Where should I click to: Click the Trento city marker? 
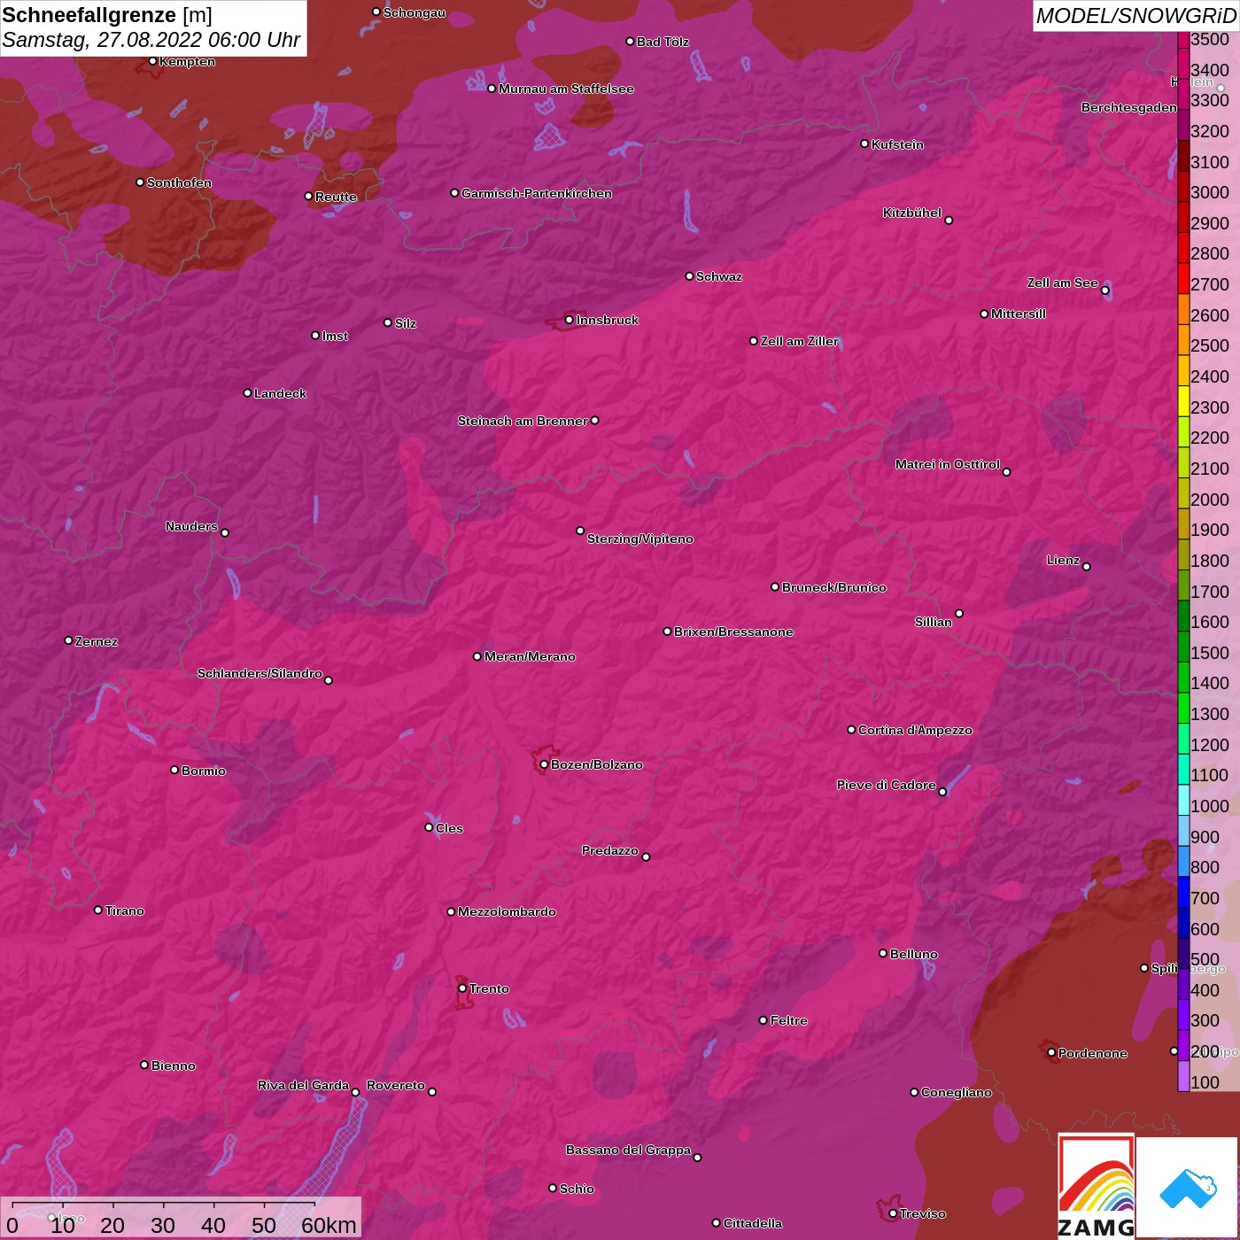[x=462, y=988]
